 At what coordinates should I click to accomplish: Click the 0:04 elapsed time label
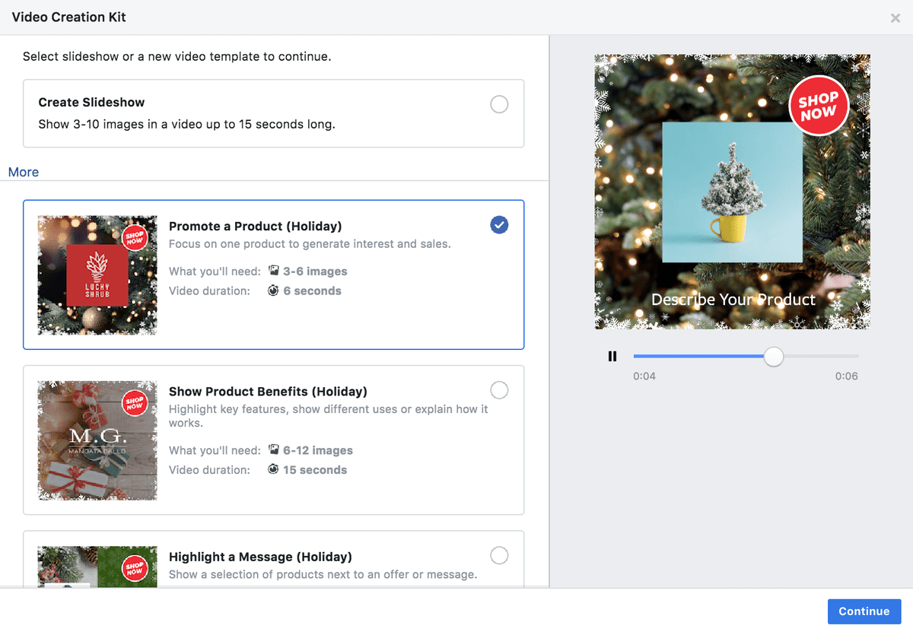[644, 376]
